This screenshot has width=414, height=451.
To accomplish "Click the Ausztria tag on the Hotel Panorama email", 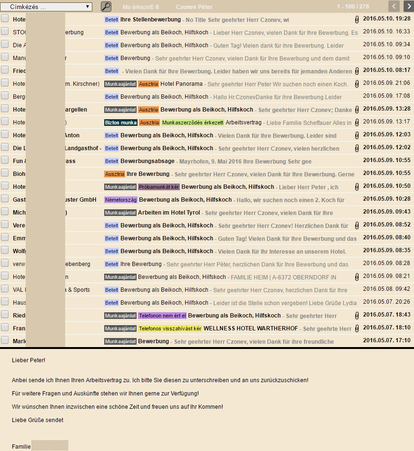I will pyautogui.click(x=148, y=84).
